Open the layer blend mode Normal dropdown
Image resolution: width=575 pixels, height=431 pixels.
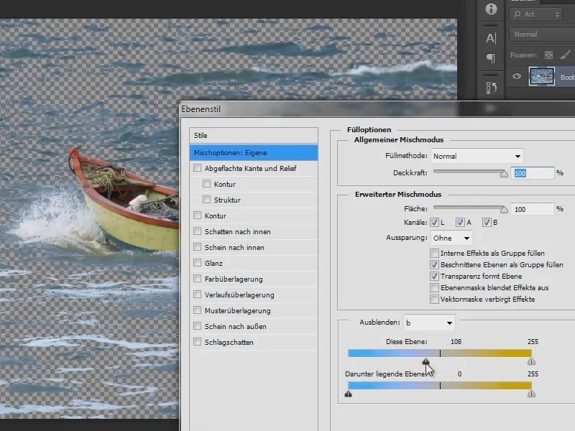coord(542,34)
